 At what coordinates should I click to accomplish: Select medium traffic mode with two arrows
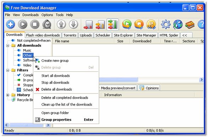click(100, 25)
